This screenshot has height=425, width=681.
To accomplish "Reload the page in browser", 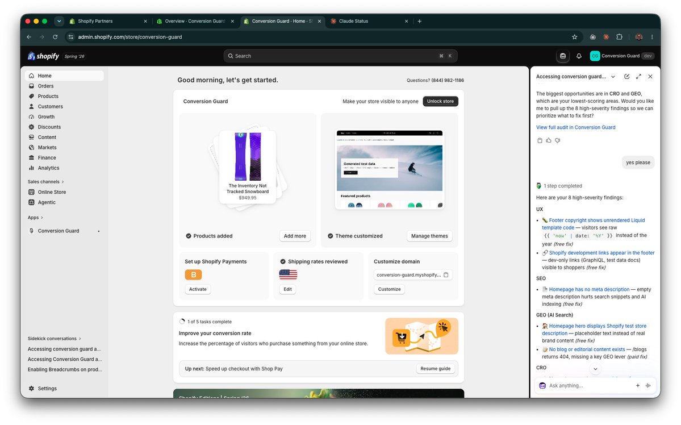I will pos(55,37).
